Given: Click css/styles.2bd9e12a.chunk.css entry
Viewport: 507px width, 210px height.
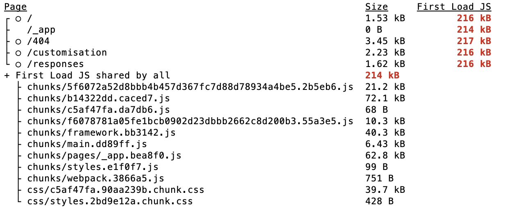Looking at the screenshot, I should coord(110,201).
